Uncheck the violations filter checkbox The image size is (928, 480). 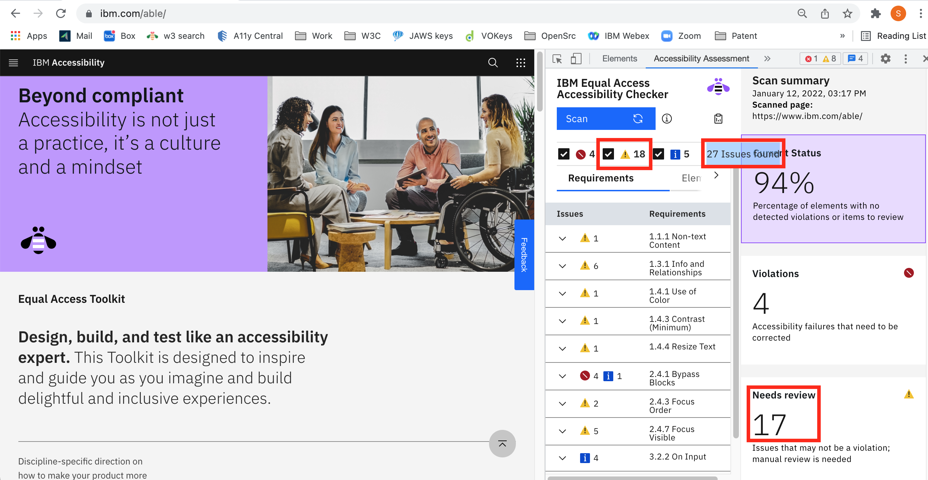click(564, 154)
